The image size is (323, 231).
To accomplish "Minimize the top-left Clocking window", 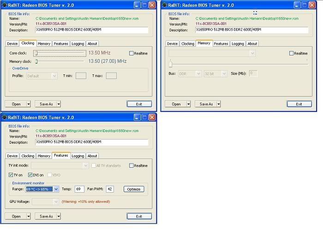I will pyautogui.click(x=137, y=5).
